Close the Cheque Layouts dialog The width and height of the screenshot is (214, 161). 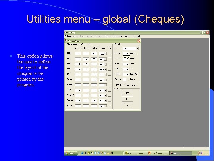(139, 41)
